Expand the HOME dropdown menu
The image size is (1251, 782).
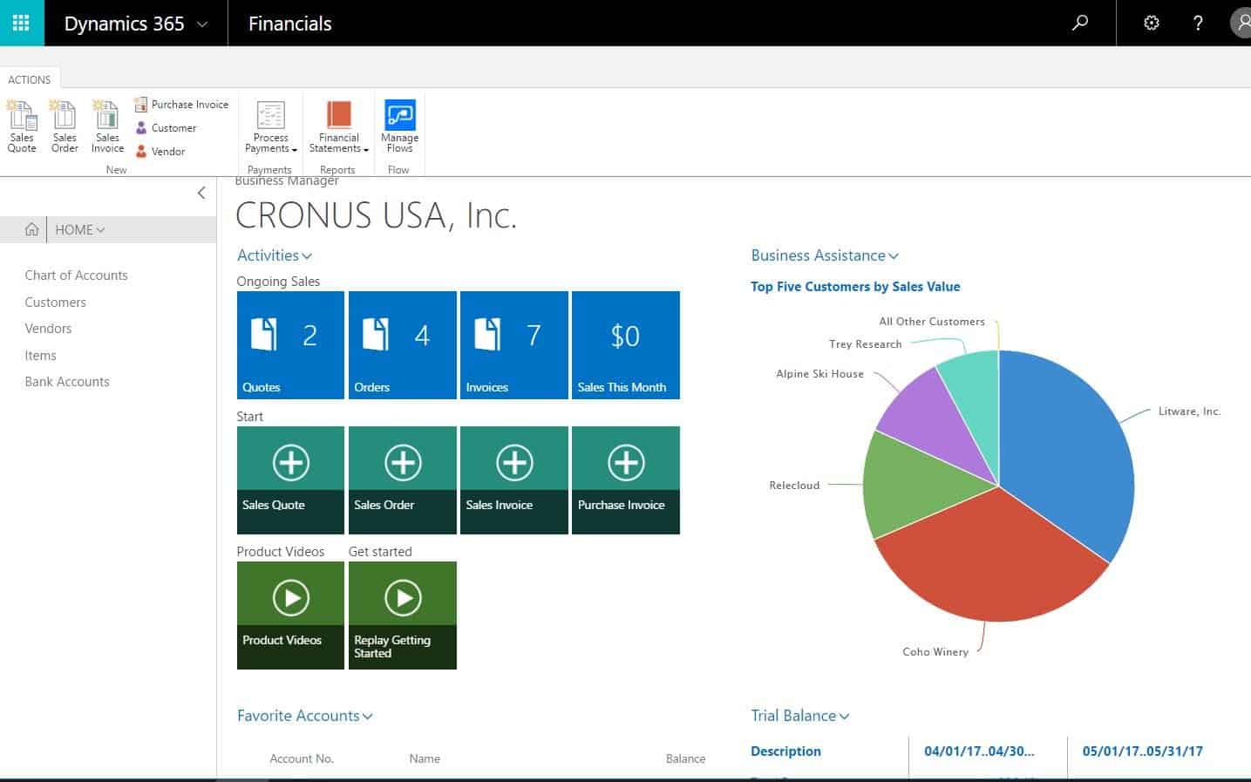tap(80, 229)
